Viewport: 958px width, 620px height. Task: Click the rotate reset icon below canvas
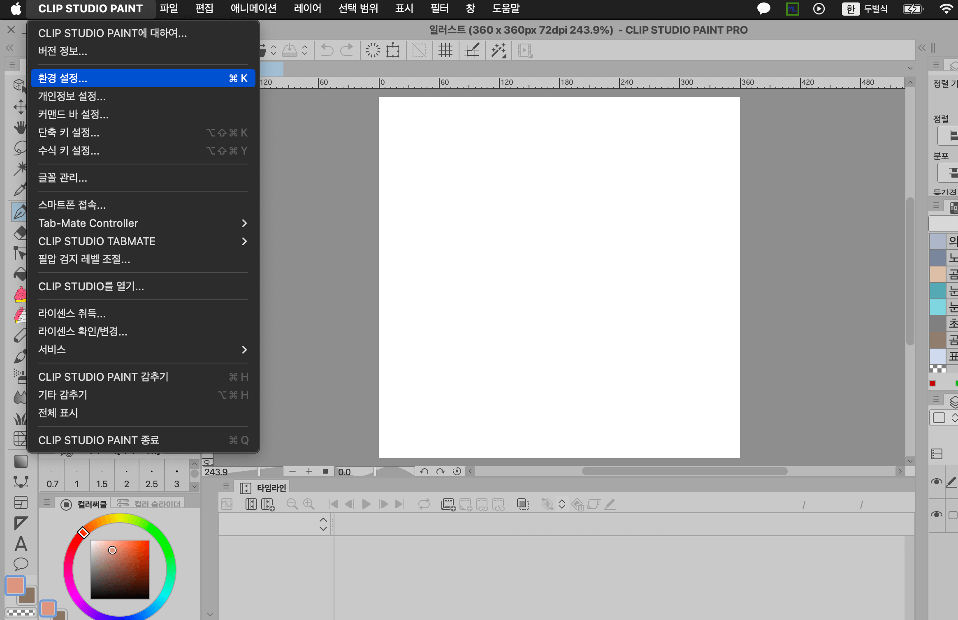point(457,471)
